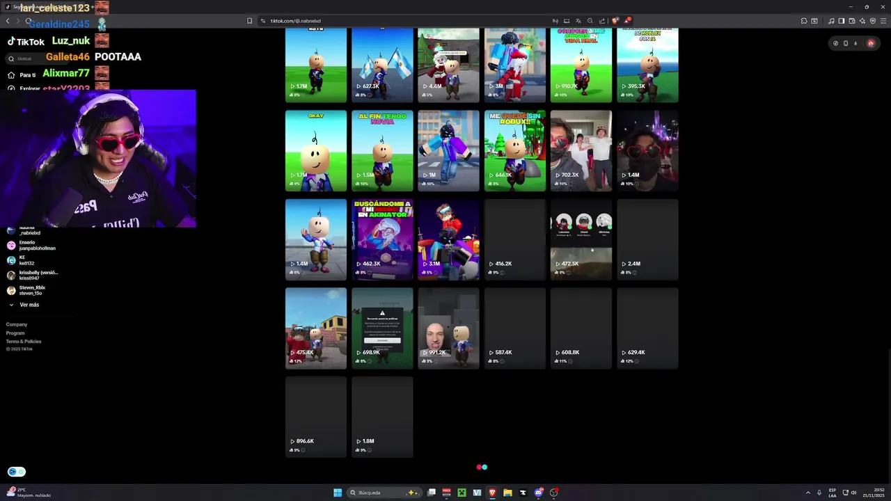Open the 'OKAY' video with 1.7M views
This screenshot has height=501, width=891.
(316, 150)
